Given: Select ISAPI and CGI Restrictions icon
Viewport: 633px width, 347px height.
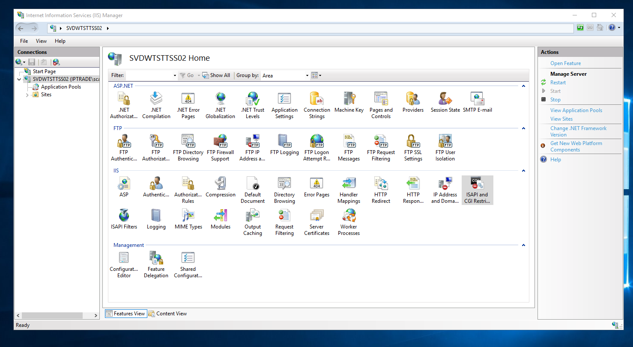Looking at the screenshot, I should [x=478, y=190].
